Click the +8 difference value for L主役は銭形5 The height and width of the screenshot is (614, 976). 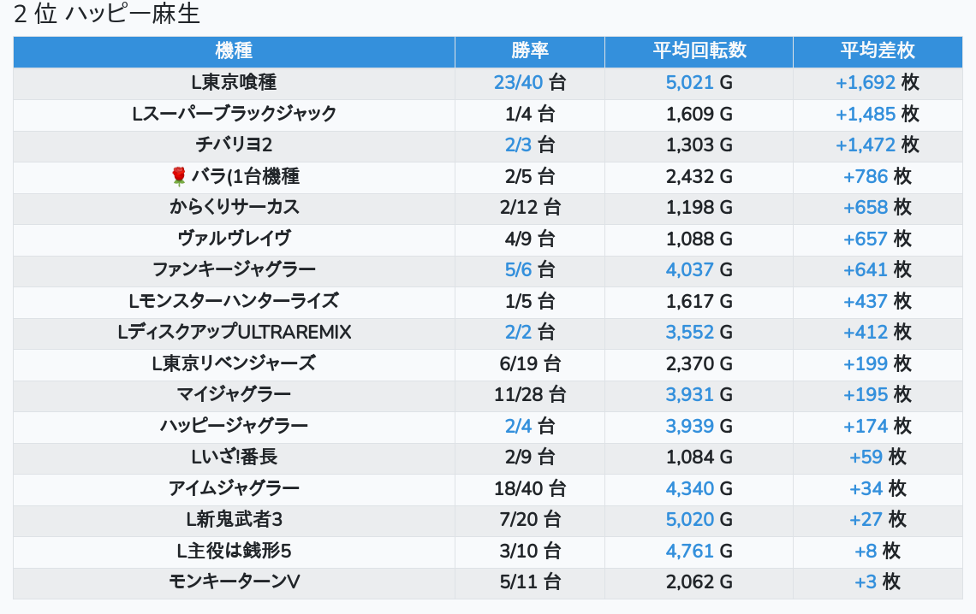866,551
